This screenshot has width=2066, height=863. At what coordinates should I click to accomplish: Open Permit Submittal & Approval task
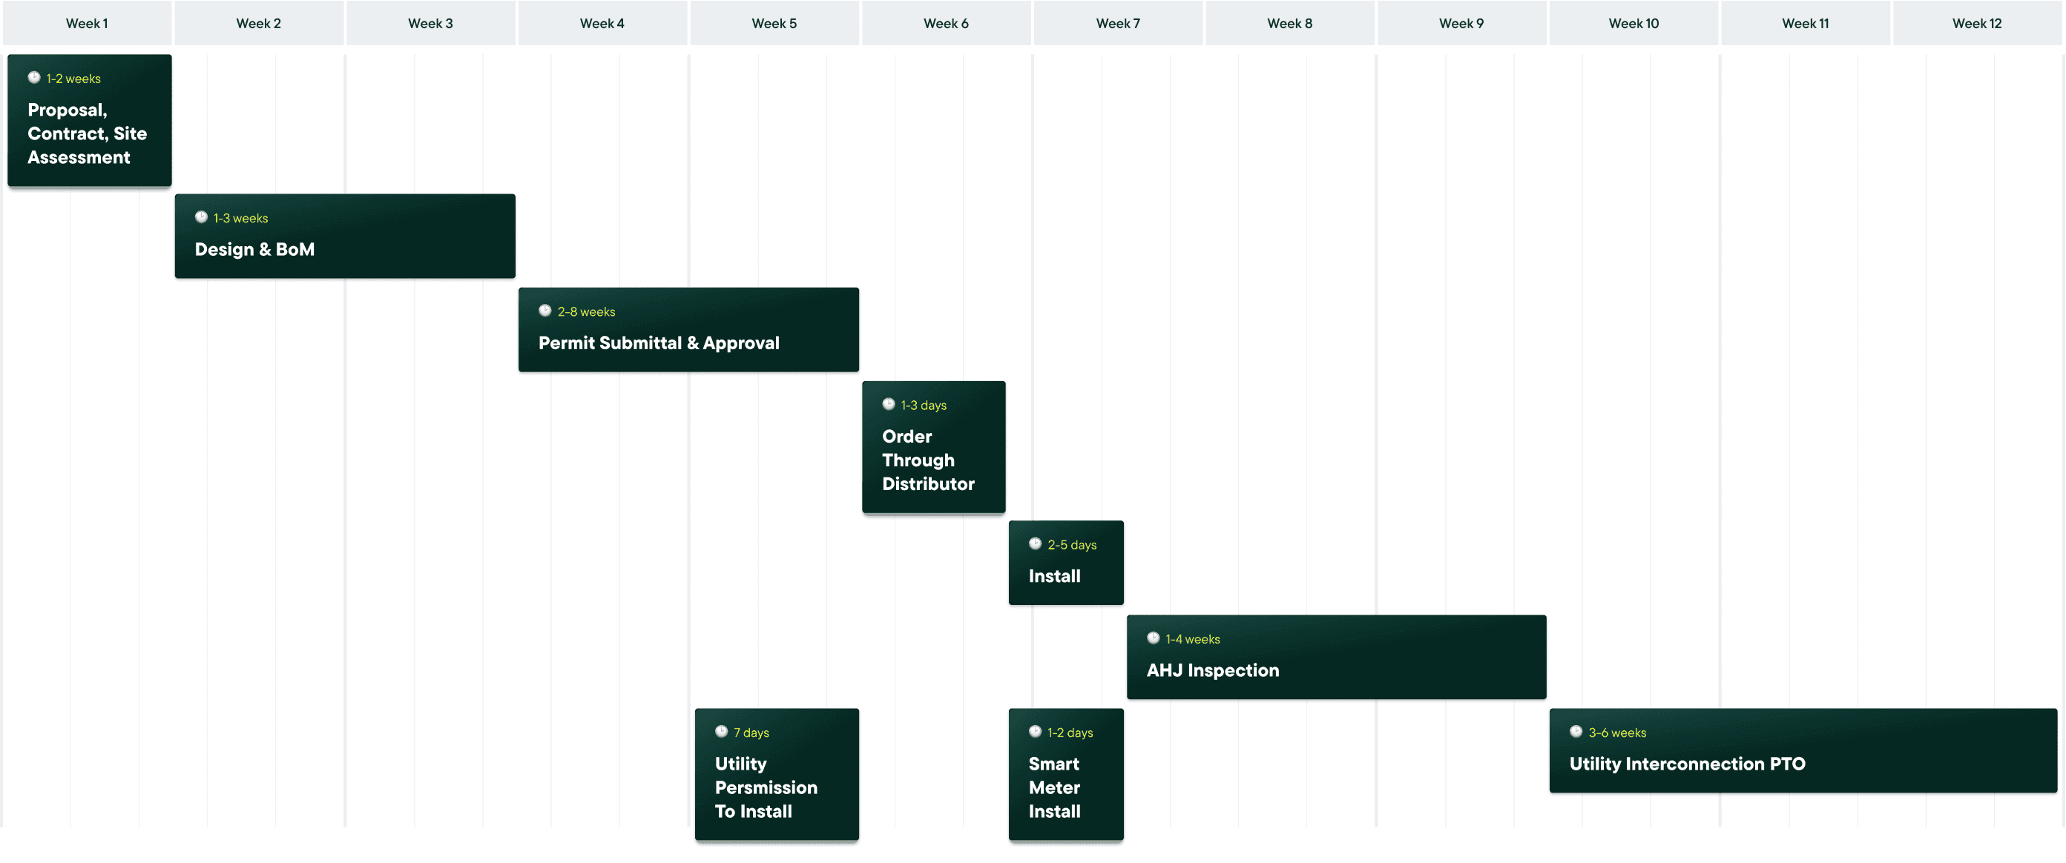click(x=688, y=330)
